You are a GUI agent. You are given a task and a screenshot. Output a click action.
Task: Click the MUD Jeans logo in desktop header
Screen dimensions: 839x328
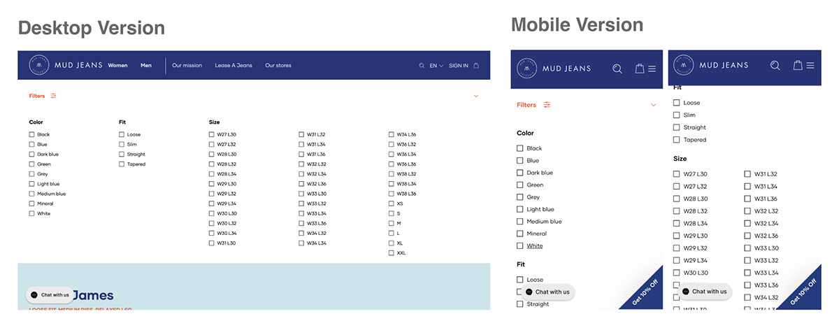coord(66,65)
